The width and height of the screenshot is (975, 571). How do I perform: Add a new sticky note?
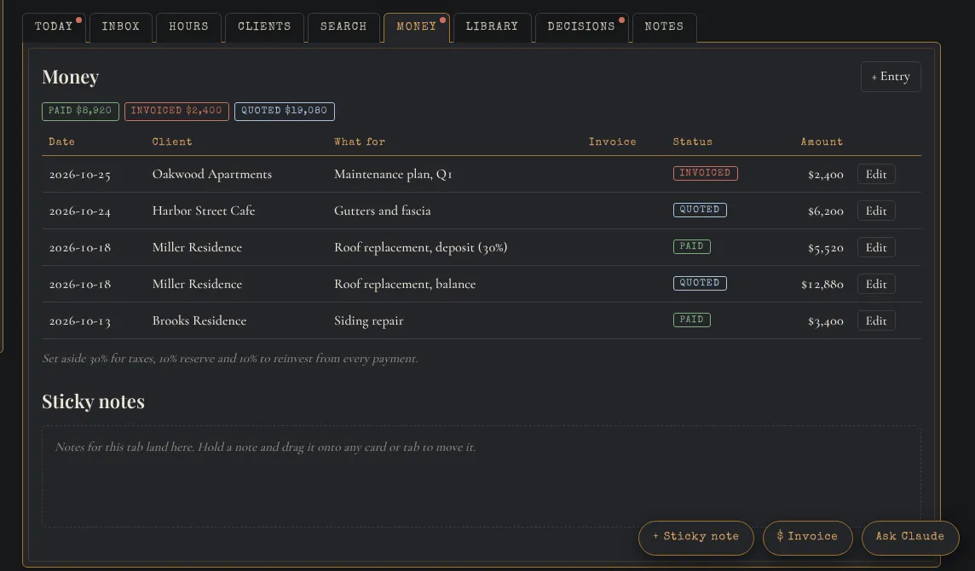click(x=695, y=537)
